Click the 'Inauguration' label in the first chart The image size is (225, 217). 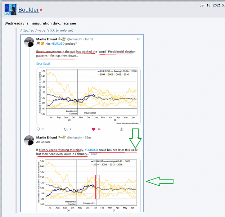(x=90, y=113)
